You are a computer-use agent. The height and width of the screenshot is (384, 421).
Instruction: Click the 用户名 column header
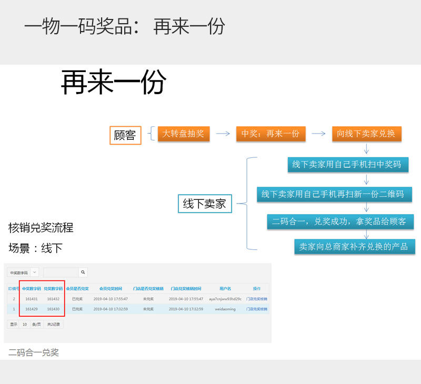click(225, 289)
